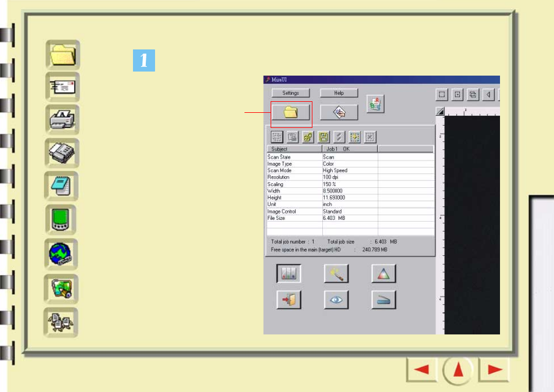Select the printer icon in the sidebar

(62, 119)
